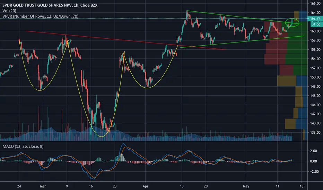Click the 156.00 price axis label
This screenshot has width=323, height=190.
pyautogui.click(x=315, y=49)
